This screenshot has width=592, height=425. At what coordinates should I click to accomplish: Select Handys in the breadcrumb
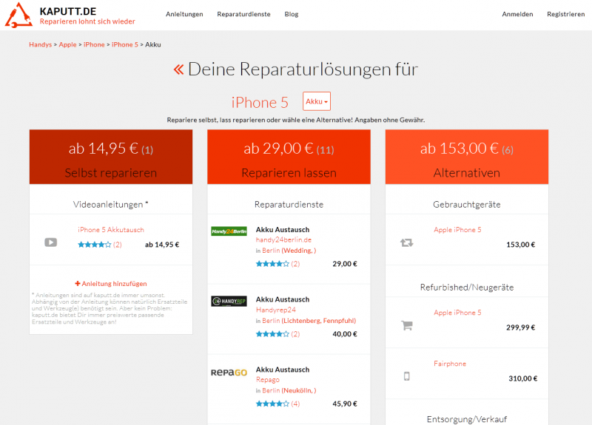pyautogui.click(x=40, y=44)
